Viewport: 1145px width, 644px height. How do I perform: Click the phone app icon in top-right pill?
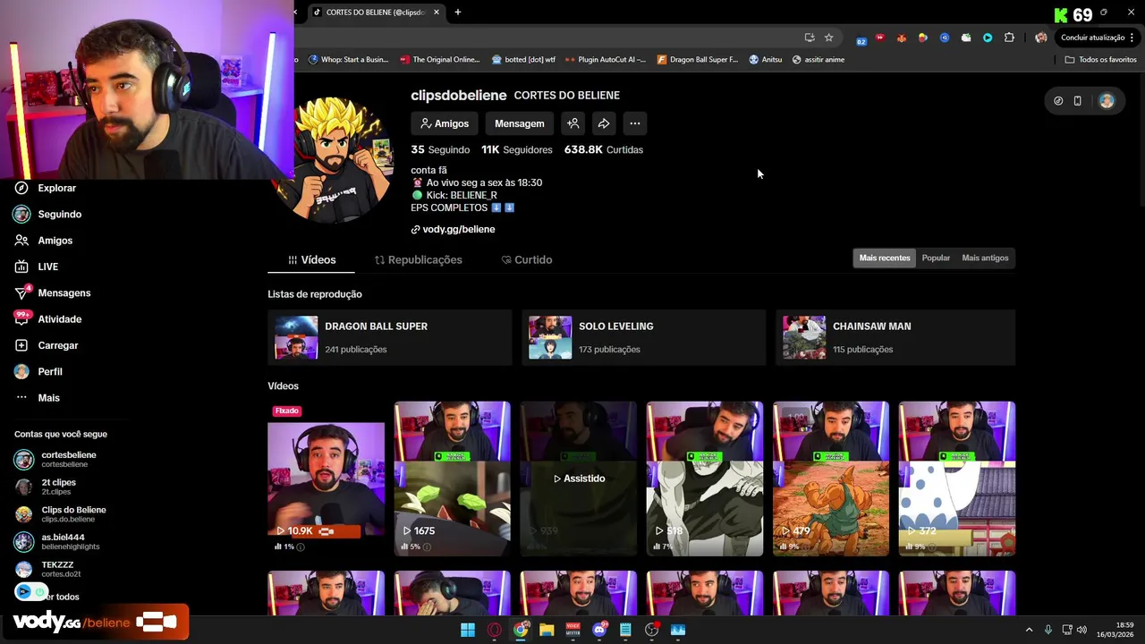click(1078, 101)
